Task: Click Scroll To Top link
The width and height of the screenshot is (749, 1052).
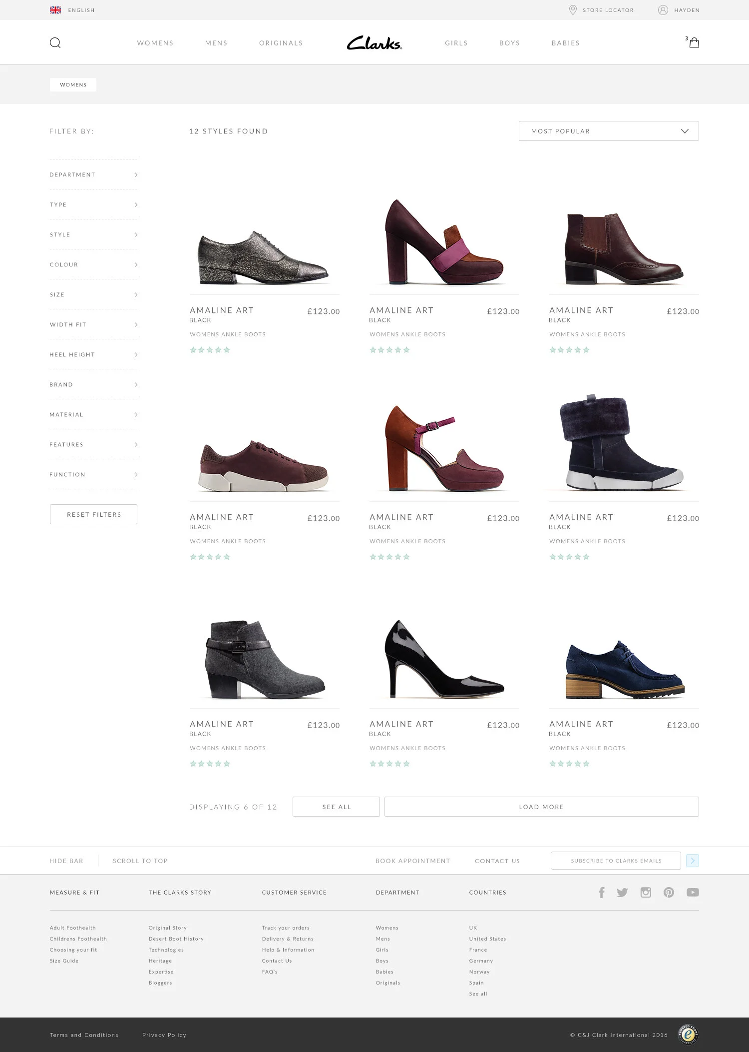Action: [x=140, y=861]
